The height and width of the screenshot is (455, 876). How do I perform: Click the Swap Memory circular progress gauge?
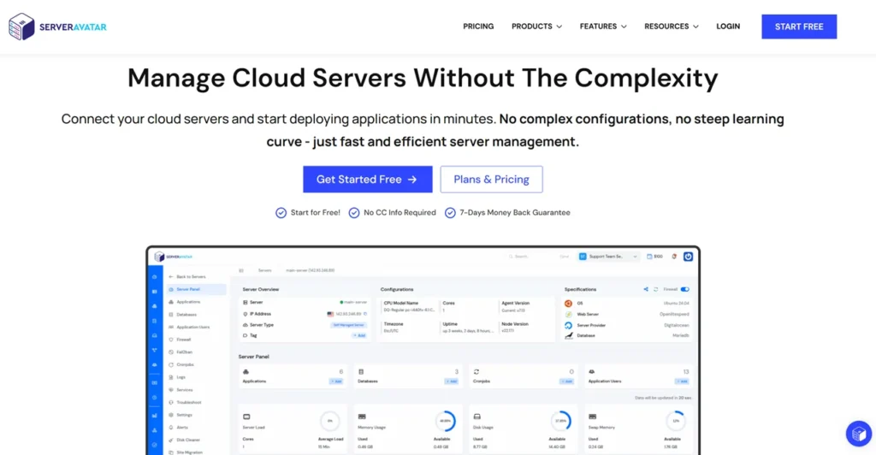pos(676,421)
